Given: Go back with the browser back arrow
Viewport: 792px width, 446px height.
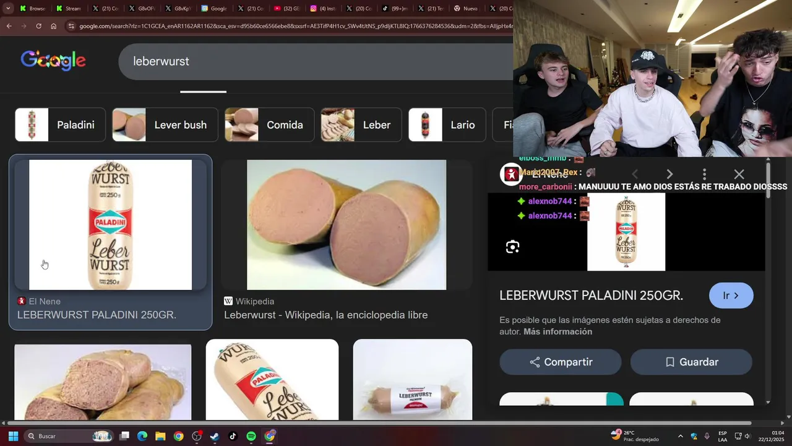Looking at the screenshot, I should [x=9, y=26].
